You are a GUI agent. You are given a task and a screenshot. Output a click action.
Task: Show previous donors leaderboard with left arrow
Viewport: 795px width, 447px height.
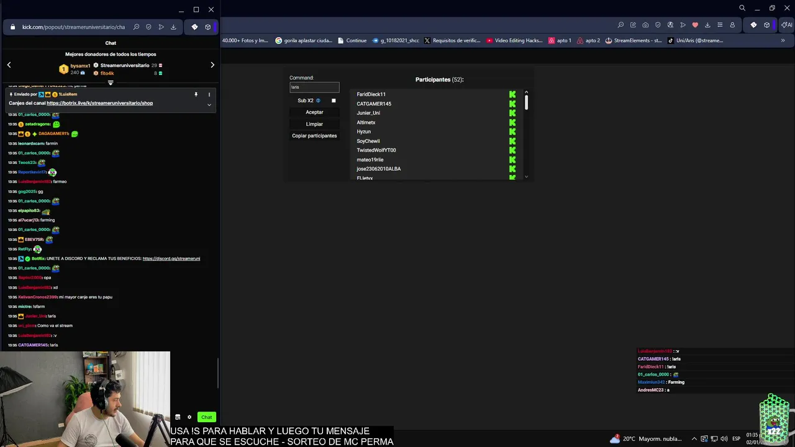pos(9,65)
